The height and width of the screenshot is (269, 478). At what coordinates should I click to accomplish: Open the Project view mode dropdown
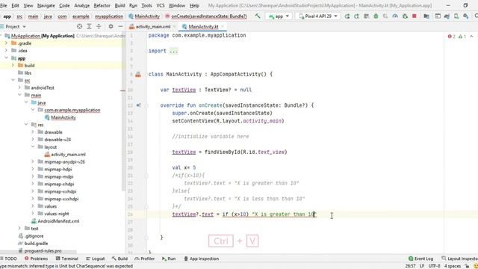15,27
